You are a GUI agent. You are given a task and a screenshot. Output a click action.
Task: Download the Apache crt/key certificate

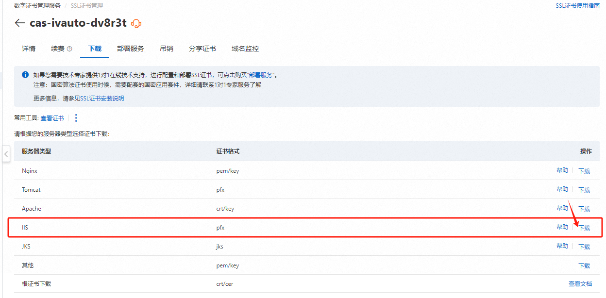click(x=584, y=209)
